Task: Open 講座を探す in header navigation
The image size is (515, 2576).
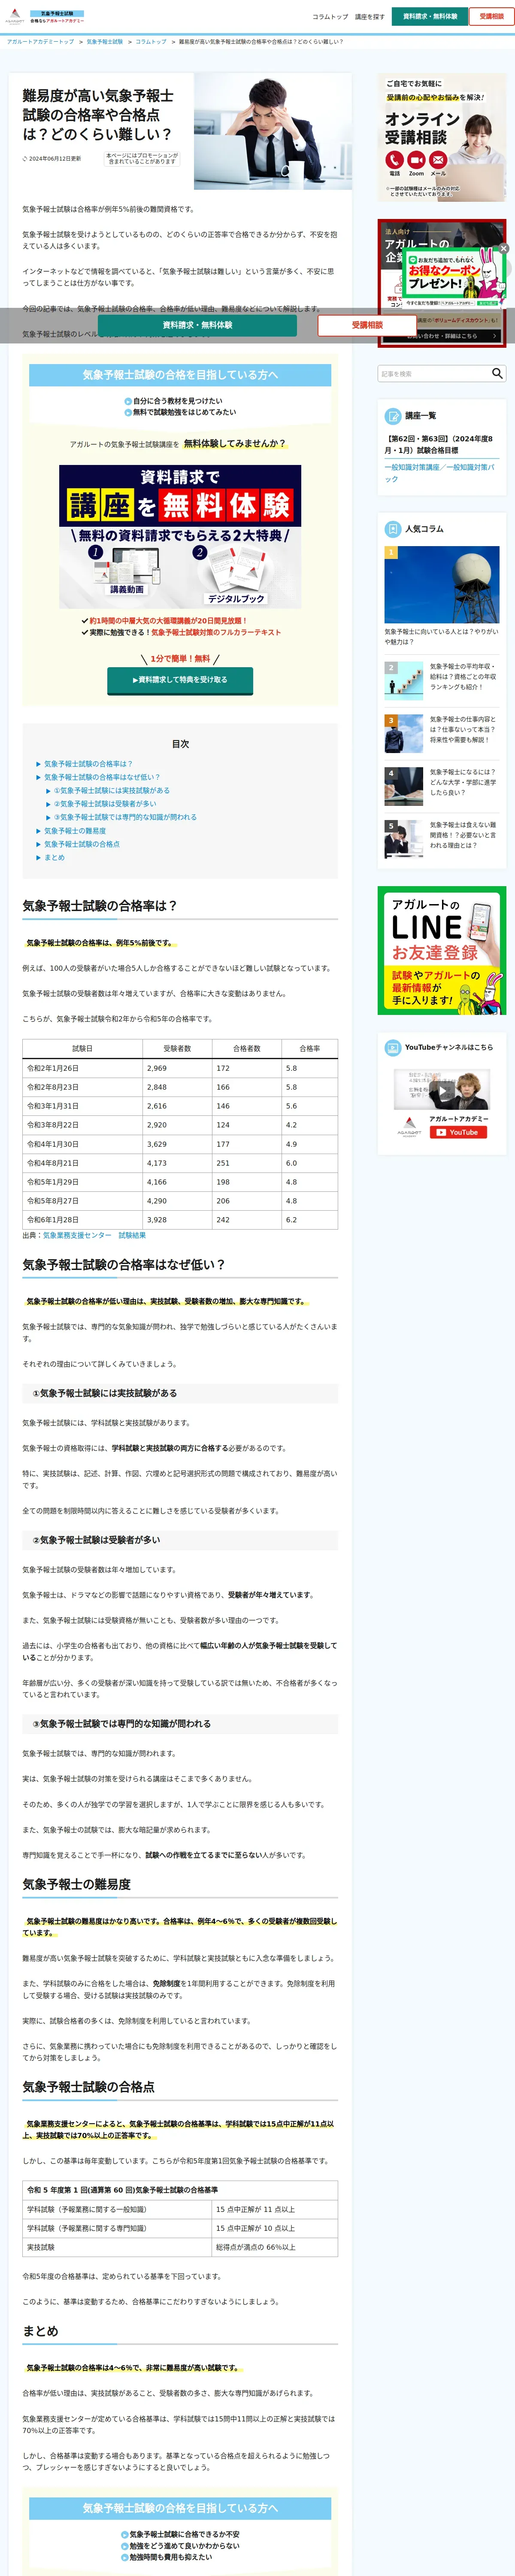Action: point(370,17)
